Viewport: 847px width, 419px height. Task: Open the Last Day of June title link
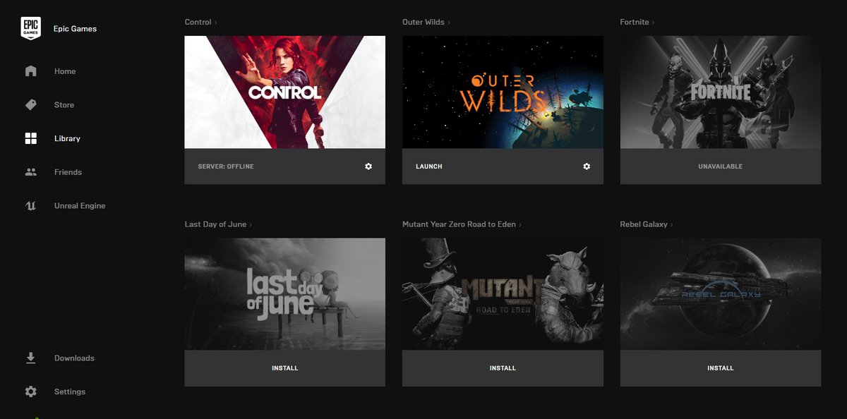point(215,224)
